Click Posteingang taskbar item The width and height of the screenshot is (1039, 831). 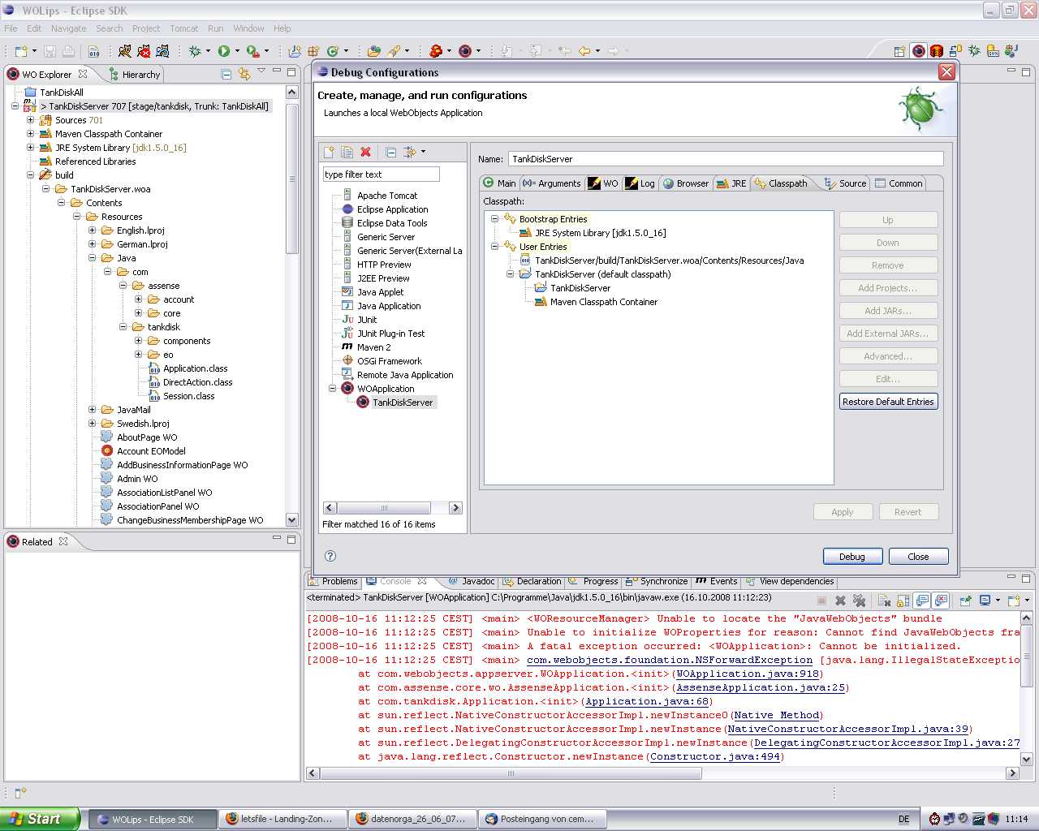543,819
